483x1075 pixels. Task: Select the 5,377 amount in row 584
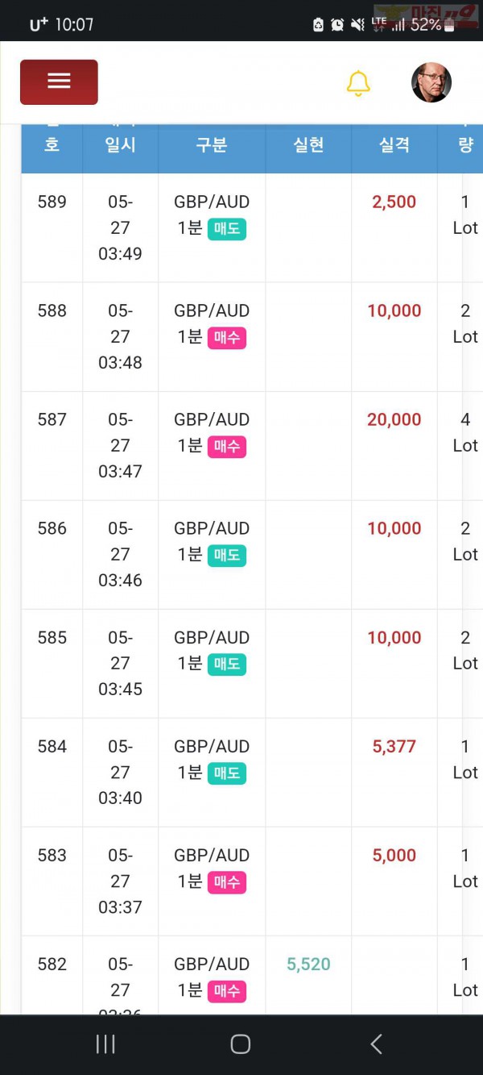[394, 747]
